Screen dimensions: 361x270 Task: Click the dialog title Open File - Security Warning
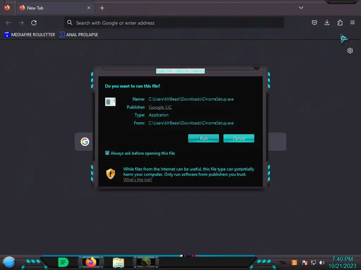click(180, 71)
